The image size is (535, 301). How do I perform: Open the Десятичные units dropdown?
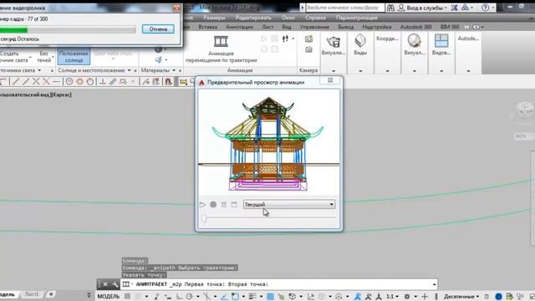[461, 296]
